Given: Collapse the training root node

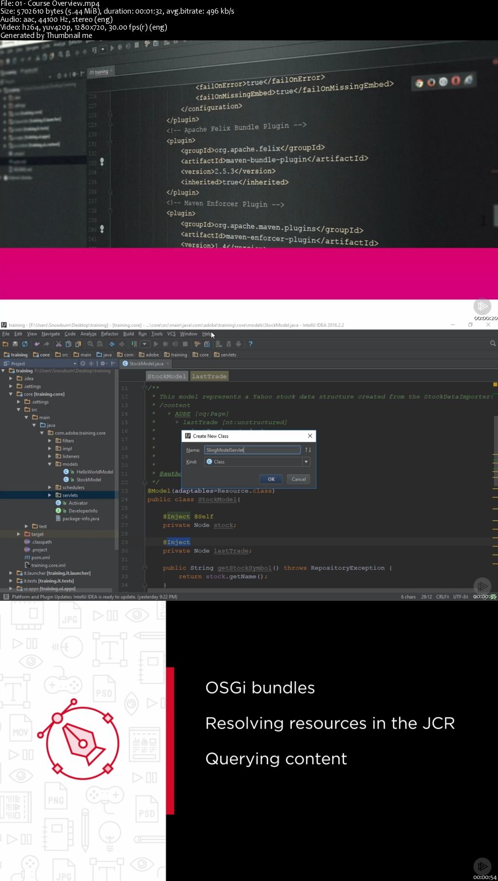Looking at the screenshot, I should point(3,371).
